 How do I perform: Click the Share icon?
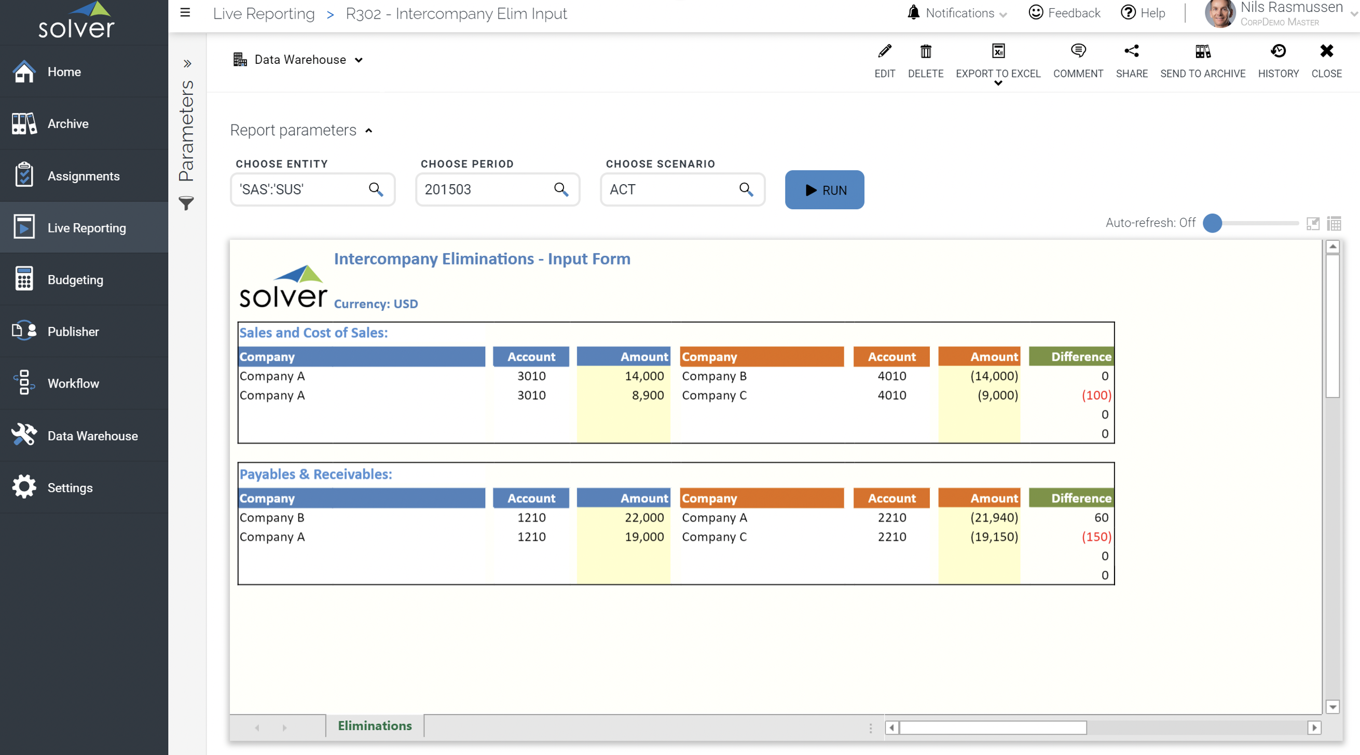[x=1131, y=52]
